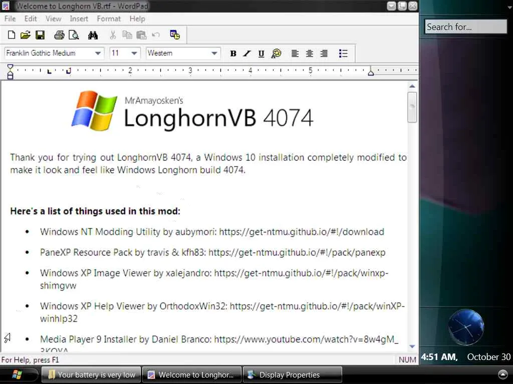Switch to 'Your battery is very low' taskbar window
The image size is (513, 384).
click(x=91, y=374)
